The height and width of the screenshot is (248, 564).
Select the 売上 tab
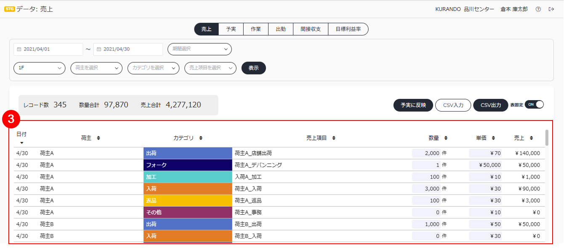click(206, 29)
